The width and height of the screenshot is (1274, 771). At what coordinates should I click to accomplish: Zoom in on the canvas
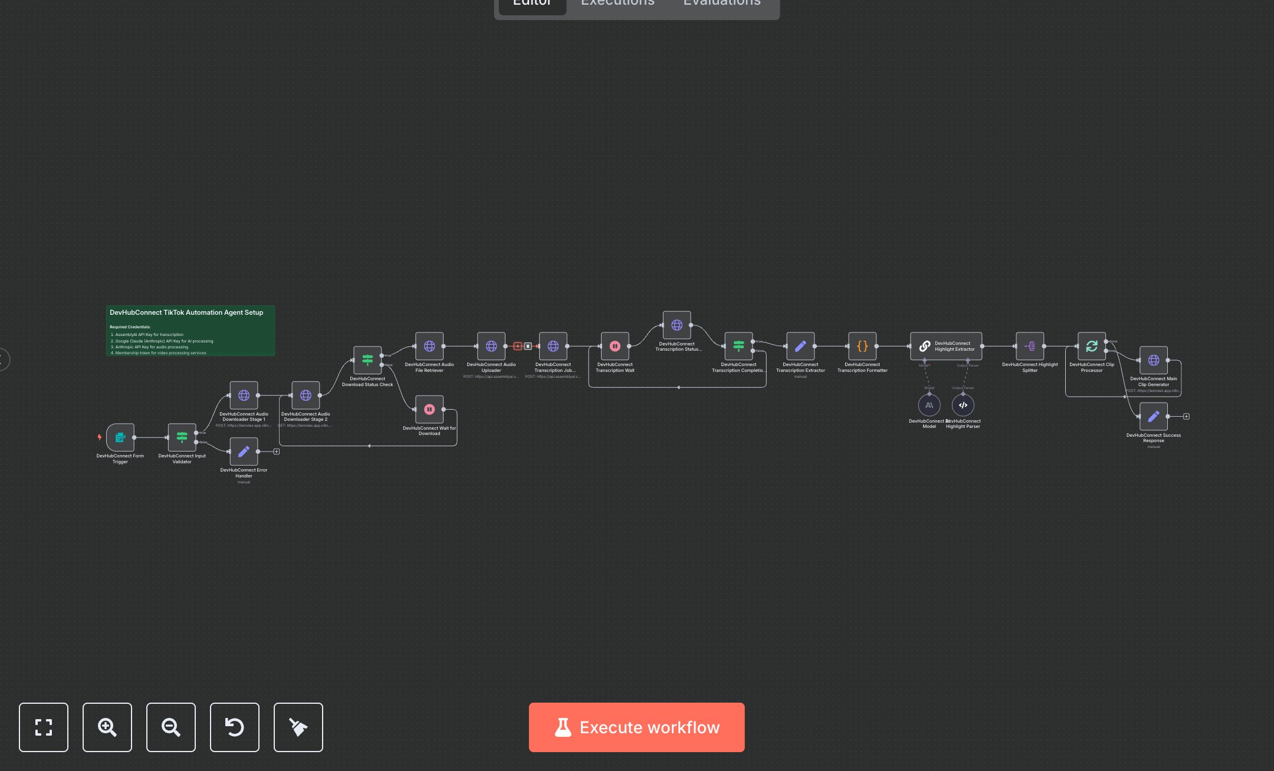click(107, 727)
